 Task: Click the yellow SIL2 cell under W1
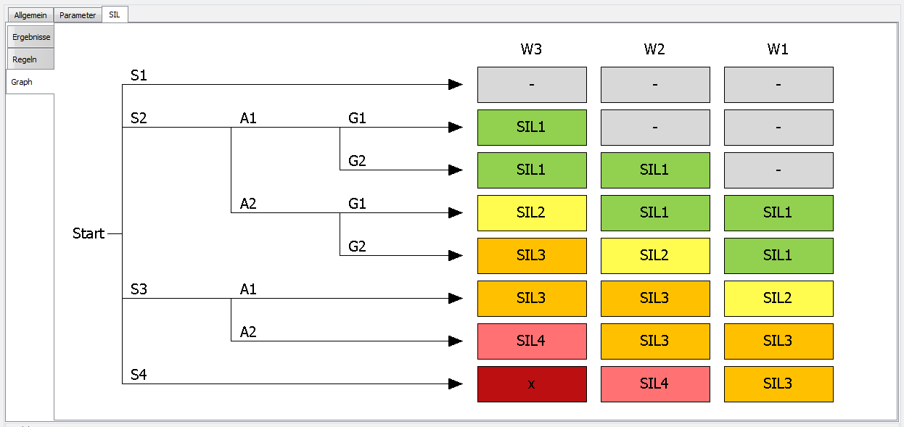[778, 299]
